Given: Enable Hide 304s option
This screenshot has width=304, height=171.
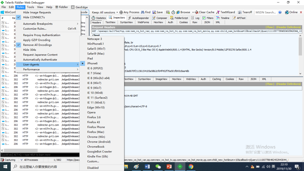Looking at the screenshot, I should pyautogui.click(x=48, y=50).
